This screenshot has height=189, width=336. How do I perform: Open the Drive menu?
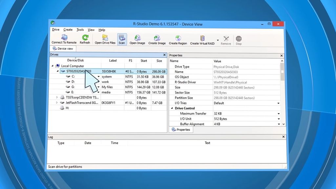pyautogui.click(x=55, y=30)
